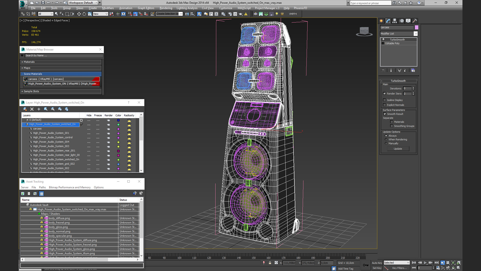Open the Modifiers menu

pos(108,8)
